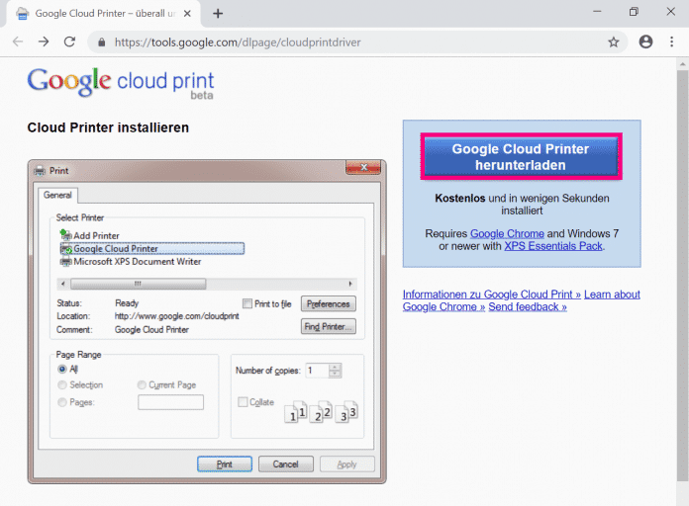
Task: Open Chrome three-dot menu
Action: (x=670, y=42)
